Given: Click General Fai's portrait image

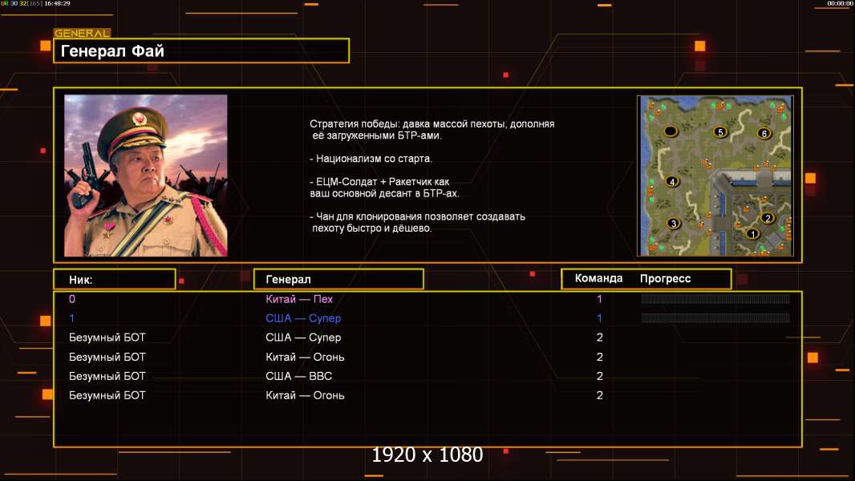Looking at the screenshot, I should pos(146,176).
